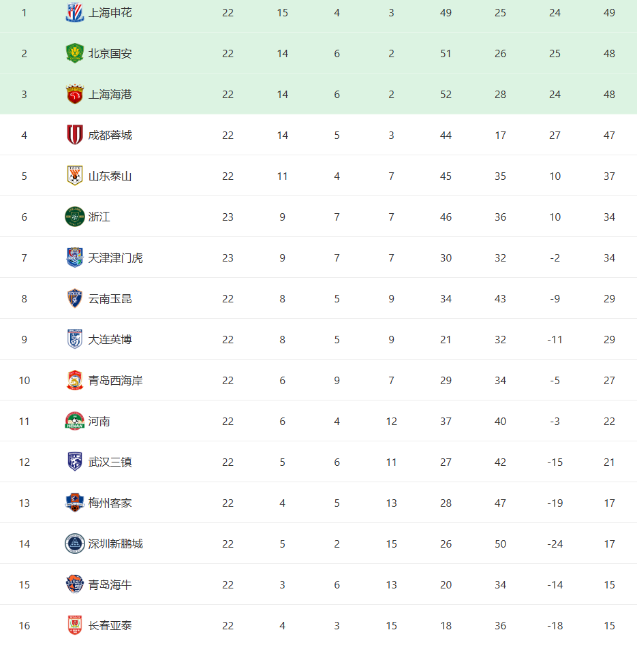Click the 上海海港 red crest logo

(74, 95)
